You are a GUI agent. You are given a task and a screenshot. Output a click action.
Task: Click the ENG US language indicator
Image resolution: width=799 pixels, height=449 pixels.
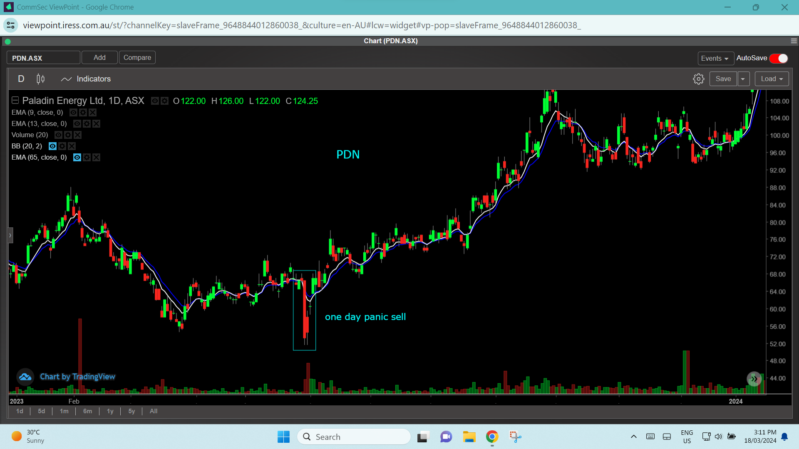(x=687, y=437)
